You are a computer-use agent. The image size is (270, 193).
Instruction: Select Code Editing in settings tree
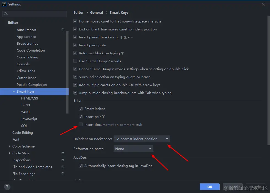coord(23,133)
